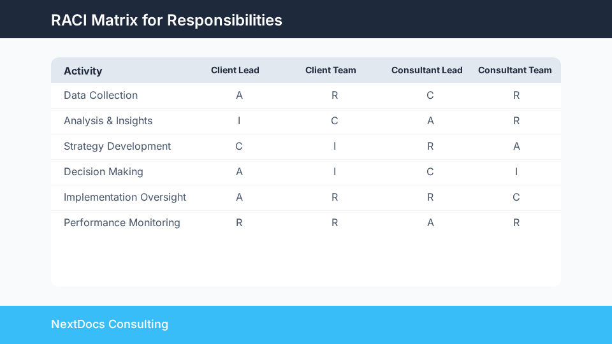Click the Consultant Team column header
Image resolution: width=612 pixels, height=344 pixels.
click(515, 70)
